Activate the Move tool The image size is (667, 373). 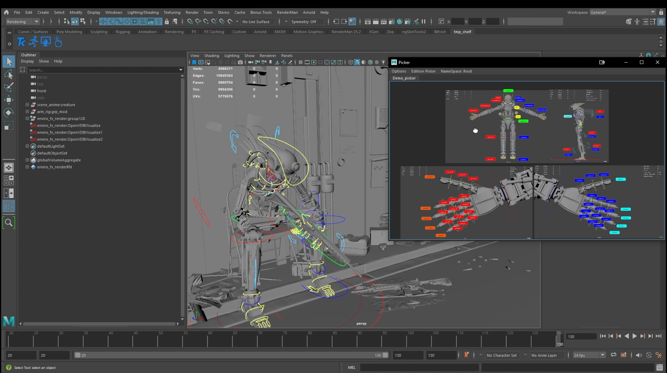[x=8, y=100]
